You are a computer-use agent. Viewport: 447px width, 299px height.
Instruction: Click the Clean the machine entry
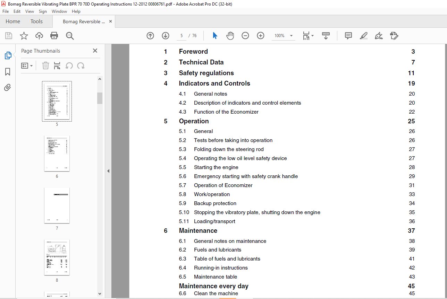pyautogui.click(x=216, y=293)
